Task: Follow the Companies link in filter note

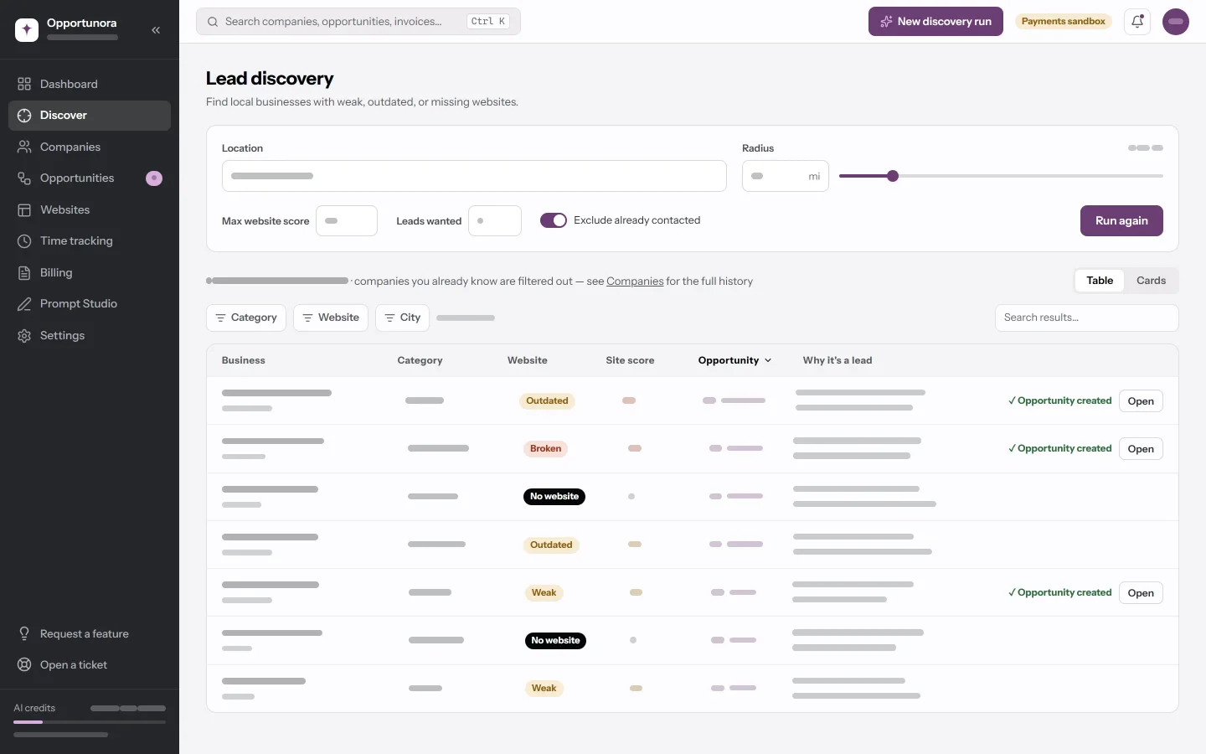Action: click(635, 281)
